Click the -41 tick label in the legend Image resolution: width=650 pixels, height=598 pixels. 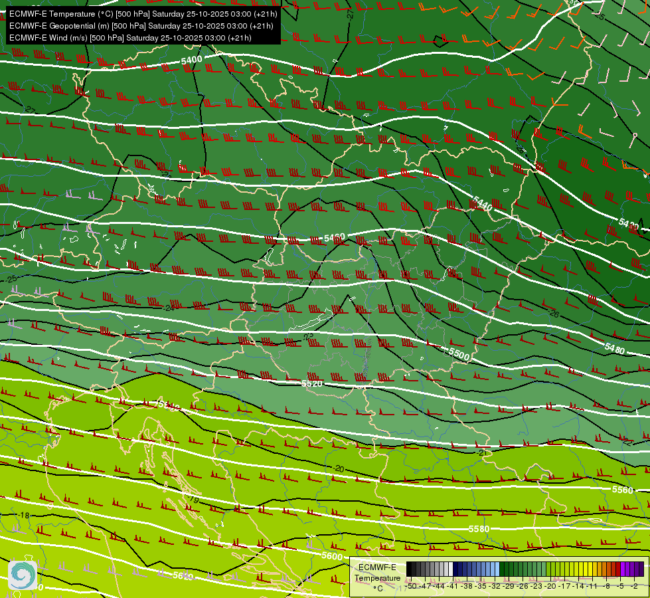click(x=452, y=586)
